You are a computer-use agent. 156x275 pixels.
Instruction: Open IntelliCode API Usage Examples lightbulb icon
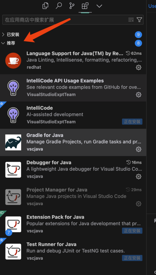[x=13, y=88]
